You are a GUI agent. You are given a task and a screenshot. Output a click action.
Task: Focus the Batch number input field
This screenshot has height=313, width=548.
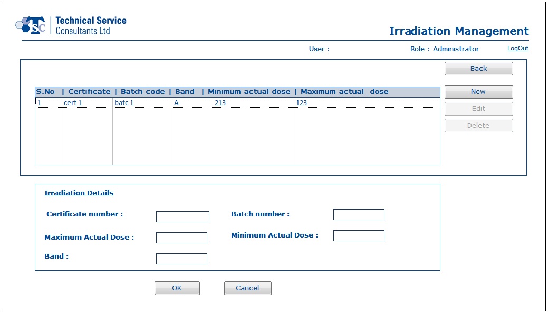359,214
